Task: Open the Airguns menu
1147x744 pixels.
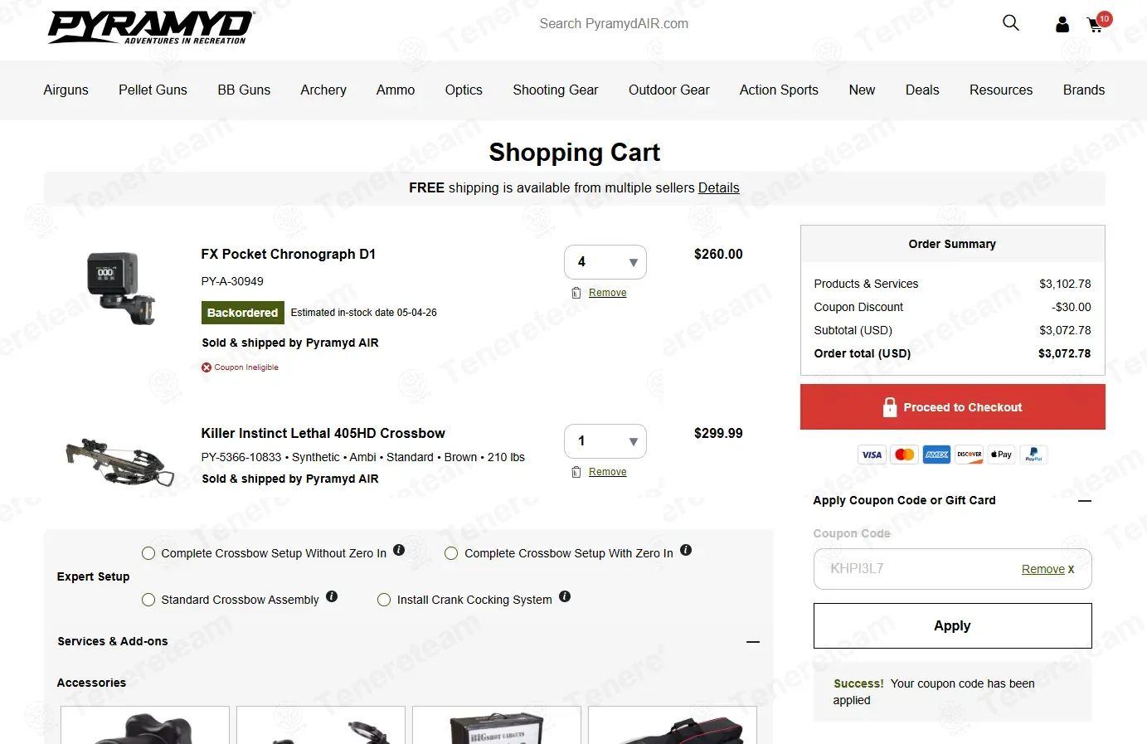Action: [66, 90]
